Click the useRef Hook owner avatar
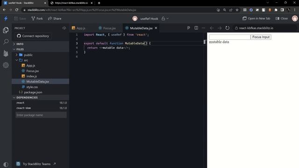This screenshot has width=299, height=168. (x=135, y=19)
